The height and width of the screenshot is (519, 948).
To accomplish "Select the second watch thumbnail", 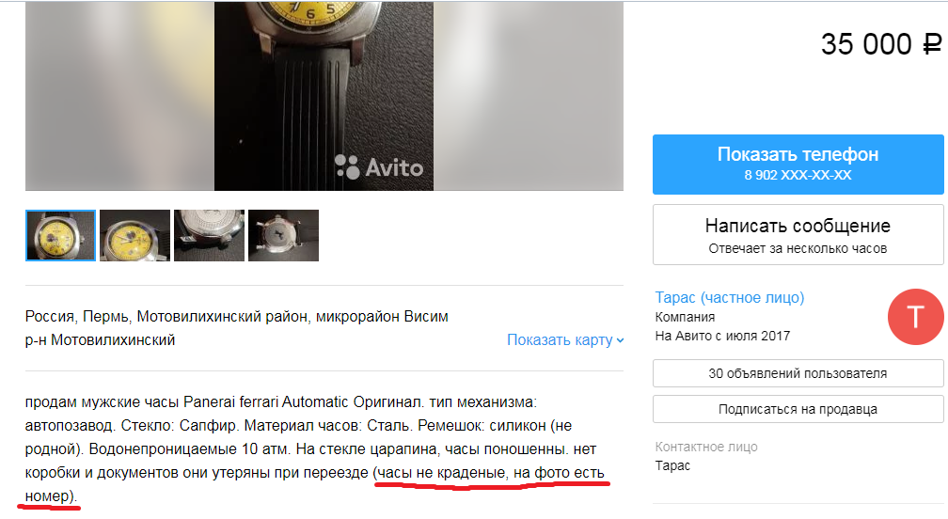I will point(134,236).
